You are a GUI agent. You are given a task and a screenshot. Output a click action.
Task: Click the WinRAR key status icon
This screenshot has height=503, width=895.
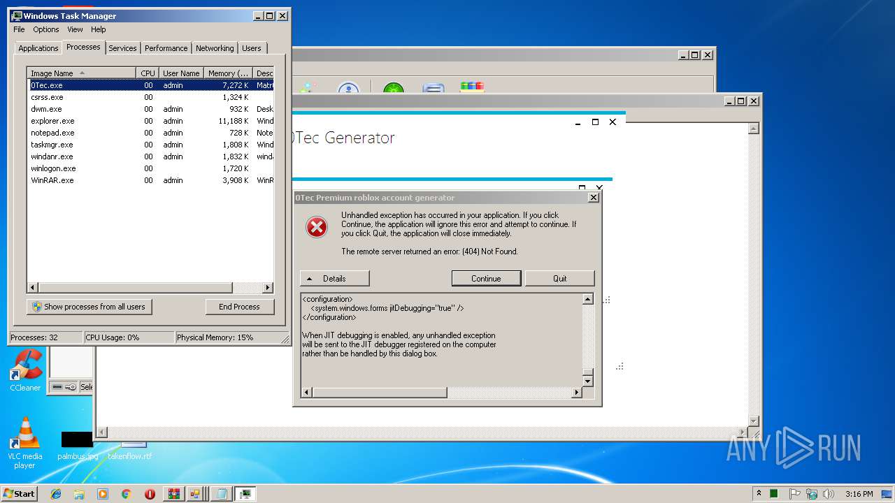(x=71, y=387)
